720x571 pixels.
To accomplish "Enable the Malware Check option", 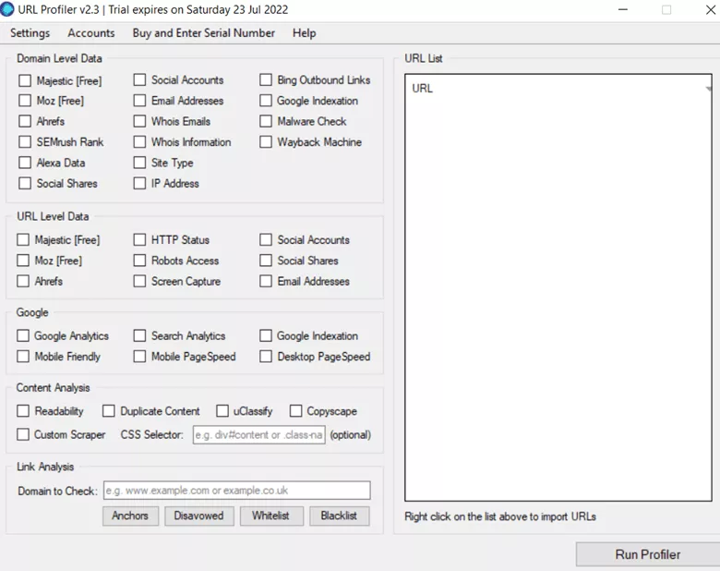I will 266,121.
